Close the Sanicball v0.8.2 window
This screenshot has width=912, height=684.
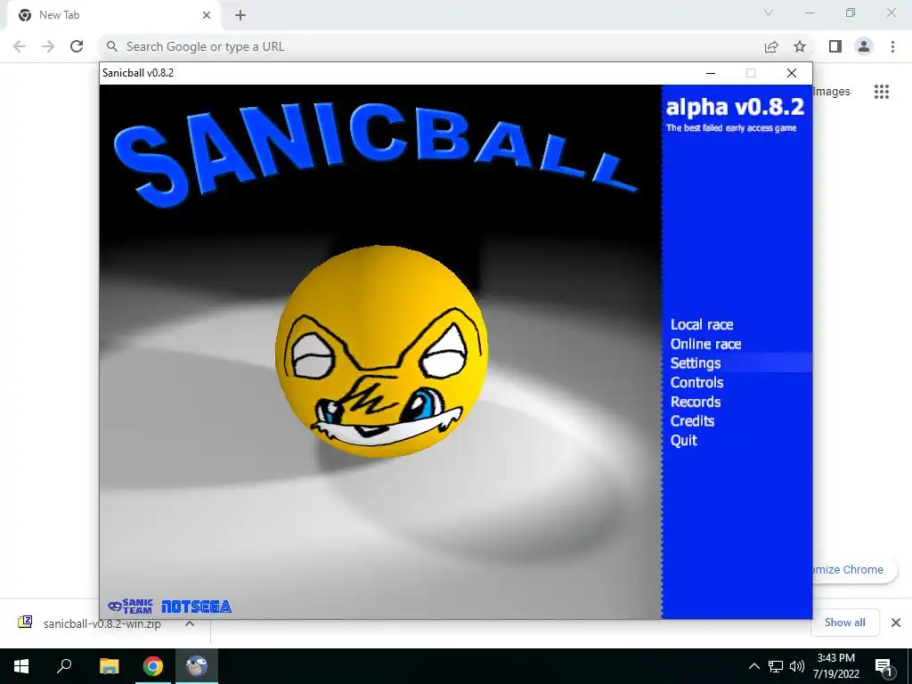tap(792, 73)
